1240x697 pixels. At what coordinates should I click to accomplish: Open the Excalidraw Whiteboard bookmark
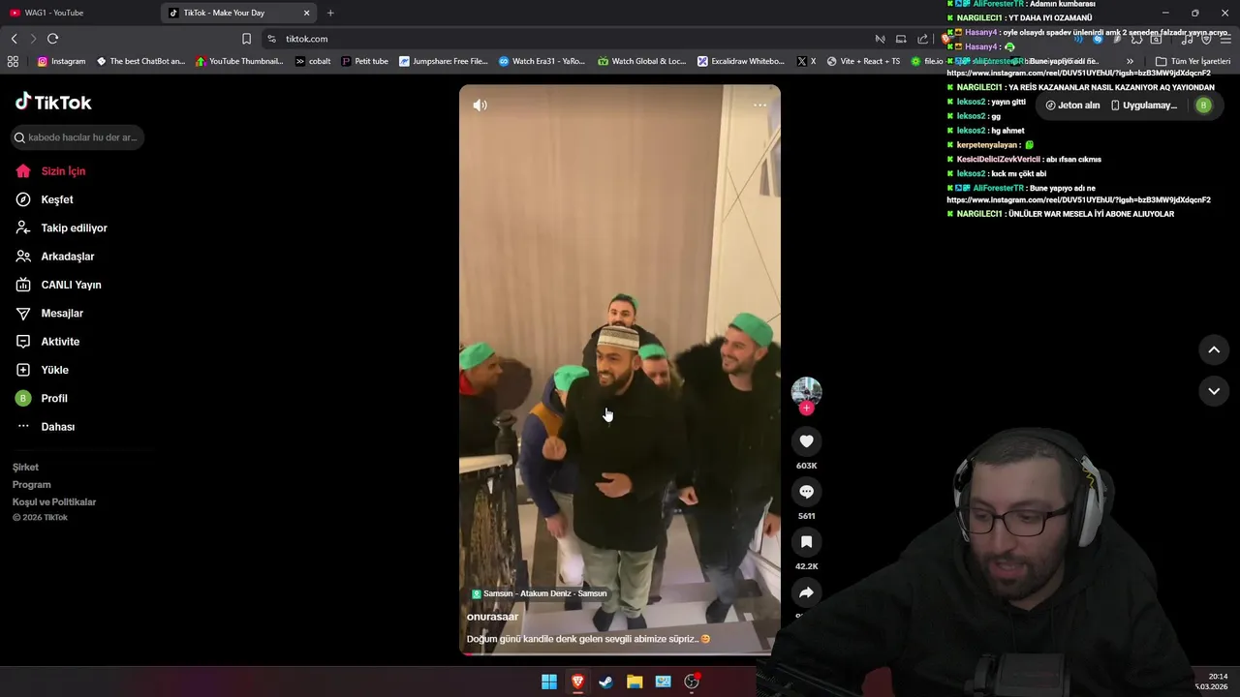[741, 61]
